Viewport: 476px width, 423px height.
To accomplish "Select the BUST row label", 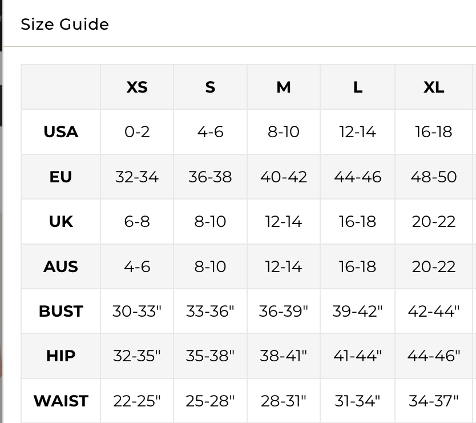I will click(x=60, y=311).
